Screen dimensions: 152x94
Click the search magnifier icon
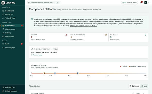[29, 3]
